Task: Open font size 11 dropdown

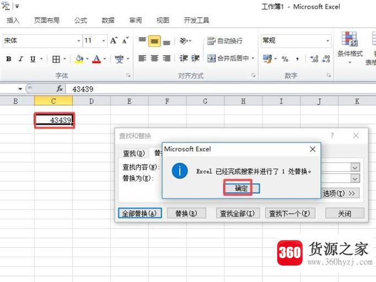Action: click(104, 41)
